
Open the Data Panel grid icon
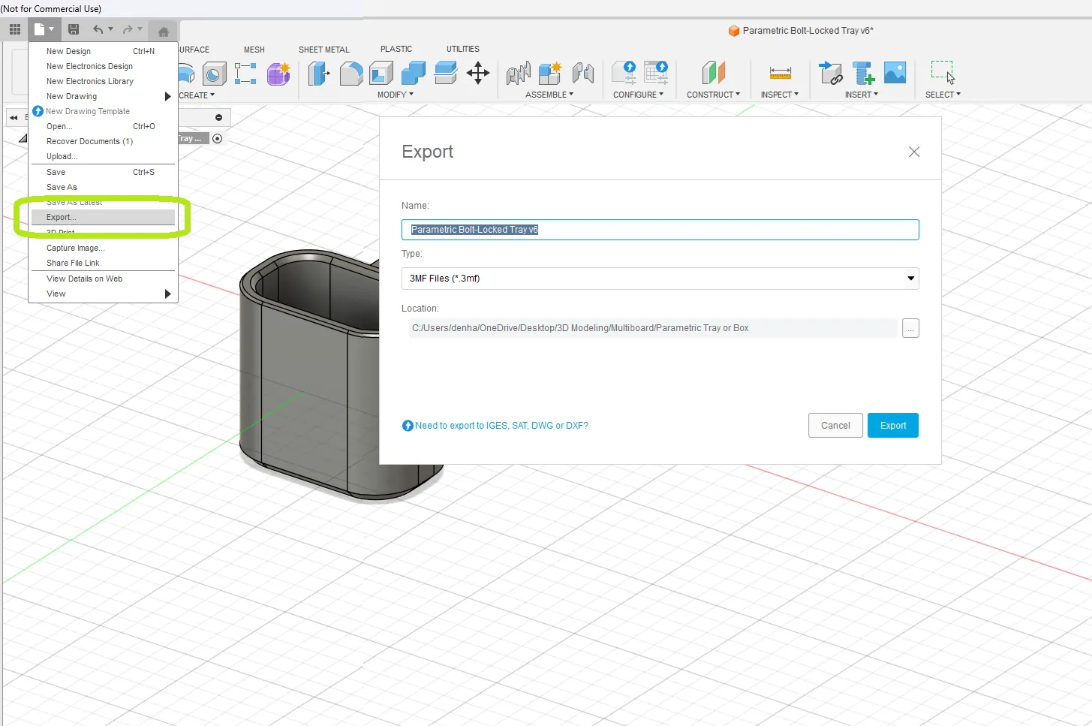point(14,29)
